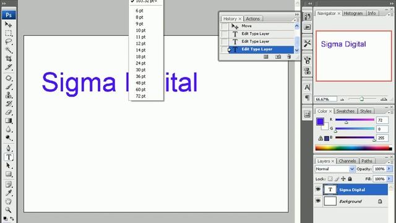Click the Navigator zoom slider handle
396x223 pixels.
tap(361, 99)
